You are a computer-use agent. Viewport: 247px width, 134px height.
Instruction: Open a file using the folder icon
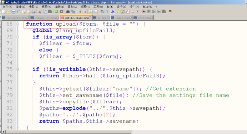click(9, 11)
